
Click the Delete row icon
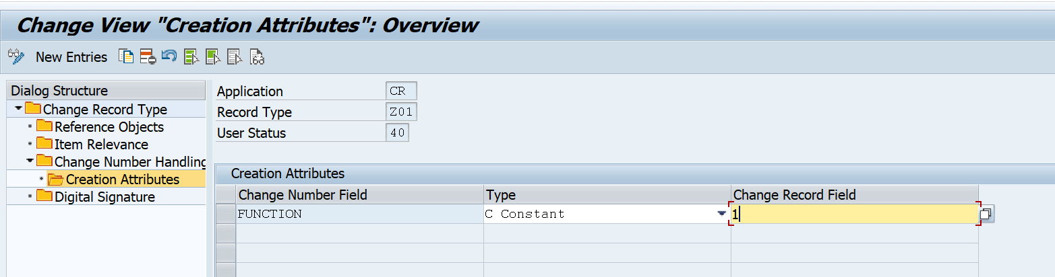tap(148, 56)
